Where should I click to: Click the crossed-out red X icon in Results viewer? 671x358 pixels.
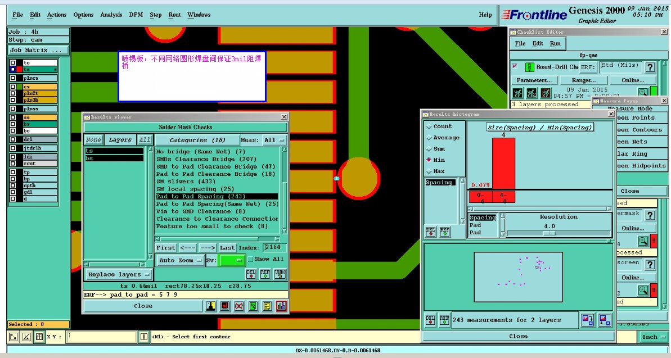point(239,306)
